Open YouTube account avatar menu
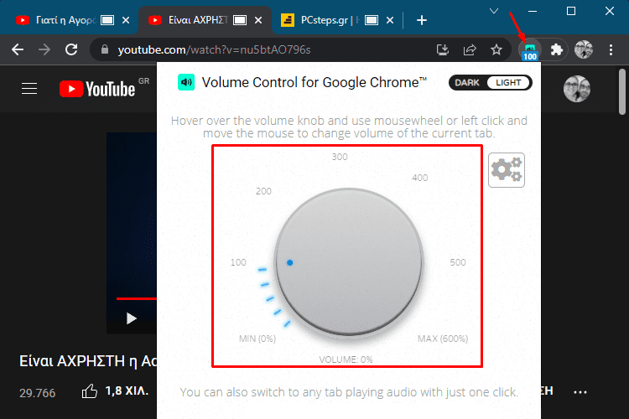 [x=577, y=89]
